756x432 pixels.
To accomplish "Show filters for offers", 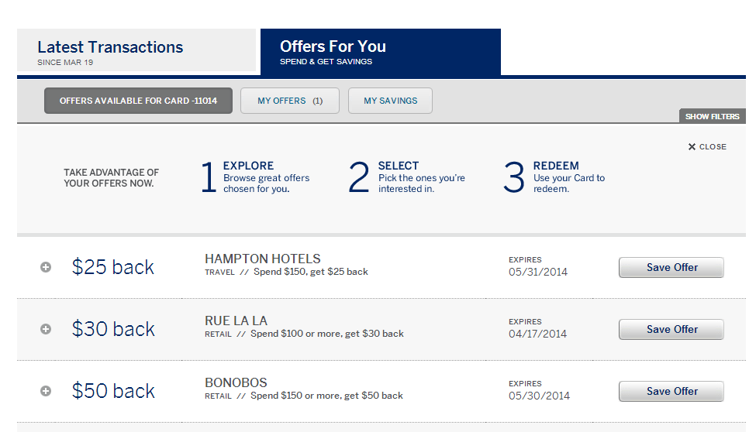I will [x=712, y=116].
